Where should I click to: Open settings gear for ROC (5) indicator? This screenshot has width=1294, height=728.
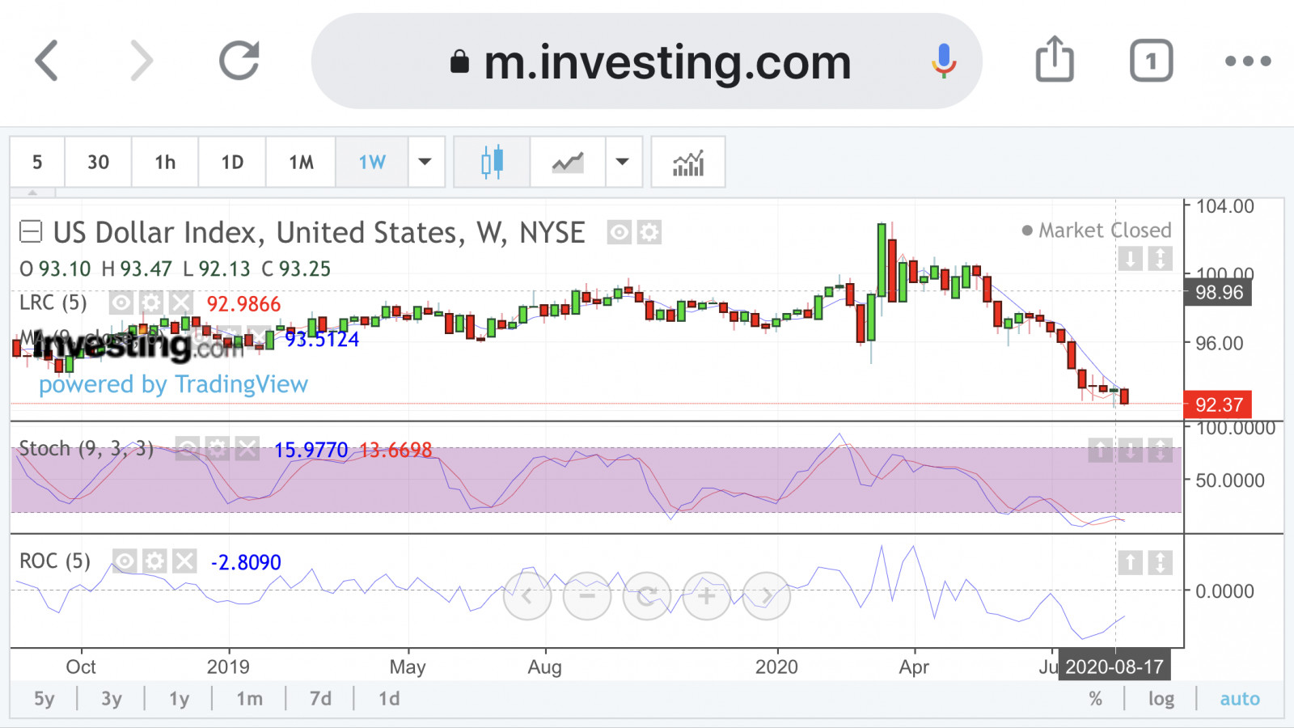(x=154, y=561)
